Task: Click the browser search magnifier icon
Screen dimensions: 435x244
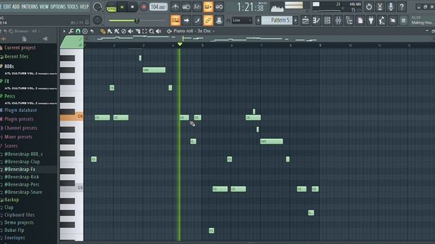Action: pos(11,31)
